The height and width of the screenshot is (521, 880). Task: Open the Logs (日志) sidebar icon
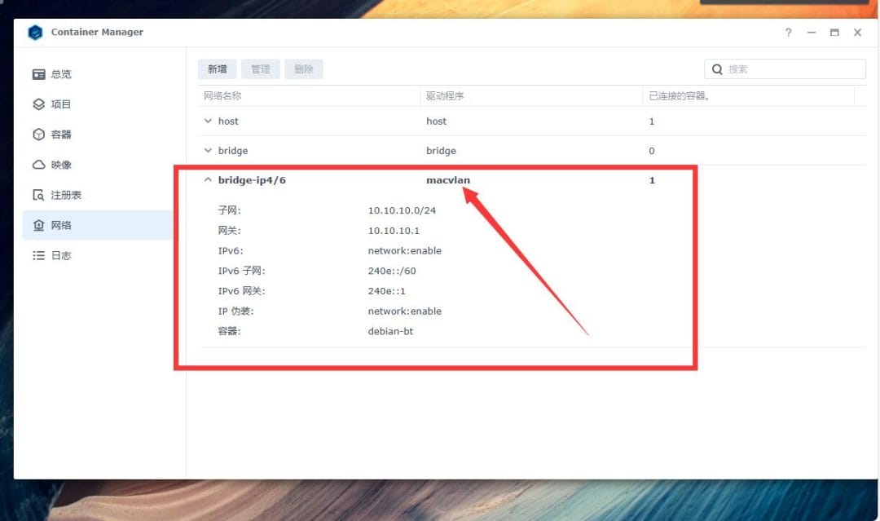[37, 254]
